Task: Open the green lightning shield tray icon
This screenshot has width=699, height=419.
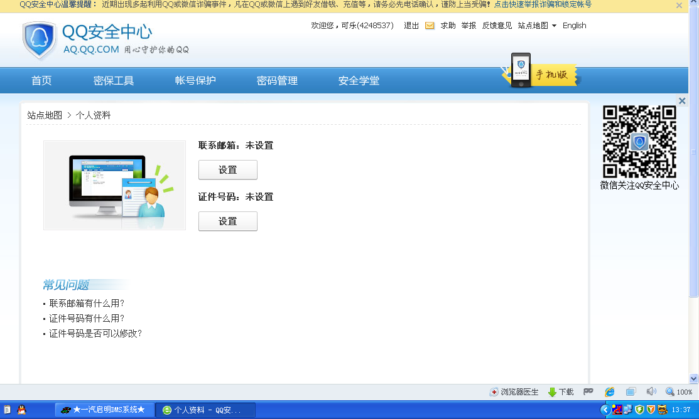Action: point(639,409)
